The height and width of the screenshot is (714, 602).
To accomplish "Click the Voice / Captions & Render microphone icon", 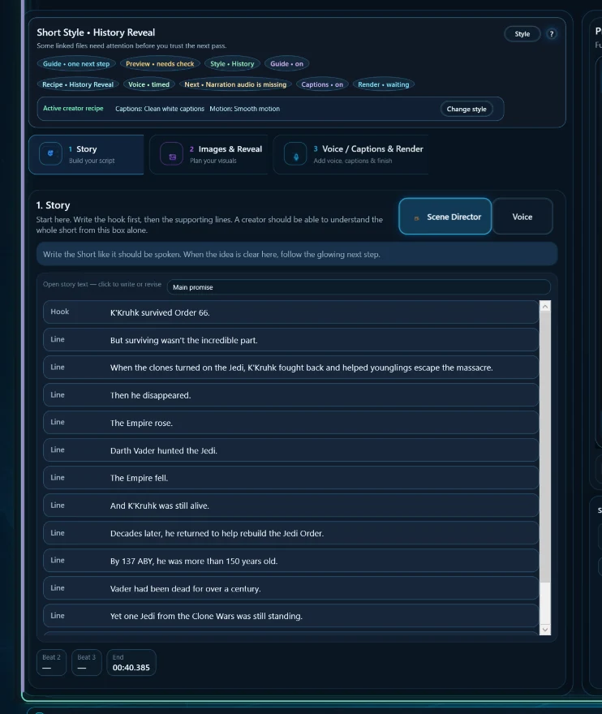I will (295, 154).
